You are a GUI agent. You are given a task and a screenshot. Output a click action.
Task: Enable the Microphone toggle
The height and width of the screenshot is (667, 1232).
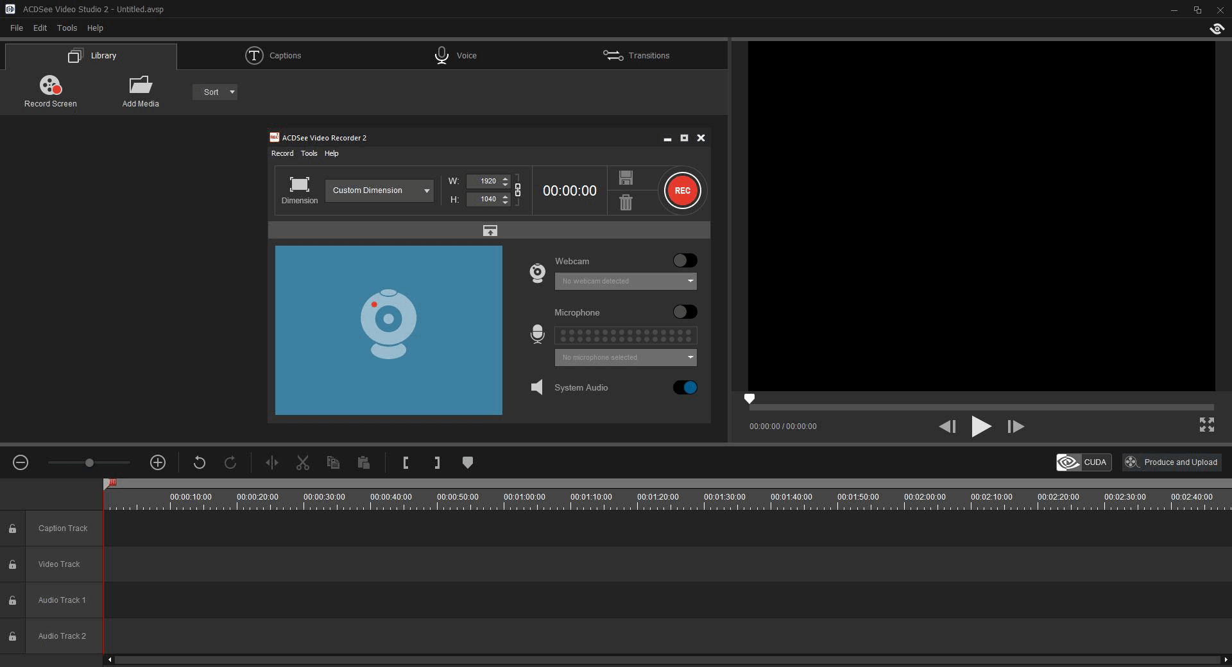pyautogui.click(x=685, y=312)
